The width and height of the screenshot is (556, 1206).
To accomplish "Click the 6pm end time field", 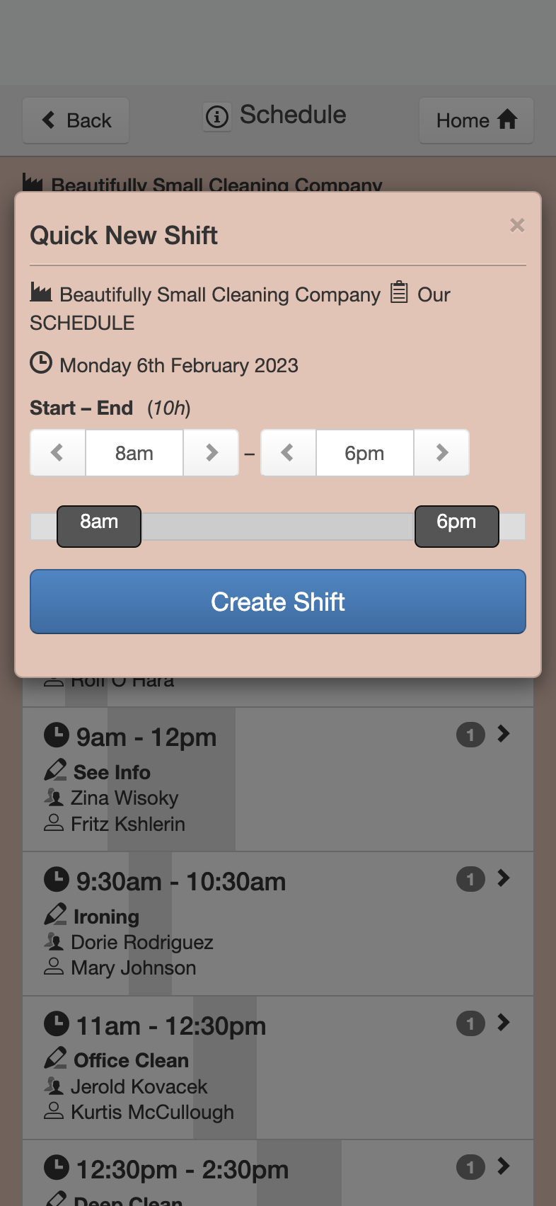I will coord(365,452).
